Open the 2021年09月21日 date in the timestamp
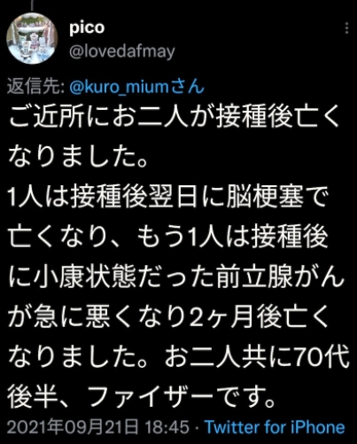Screen dimensions: 357x444 pyautogui.click(x=73, y=427)
